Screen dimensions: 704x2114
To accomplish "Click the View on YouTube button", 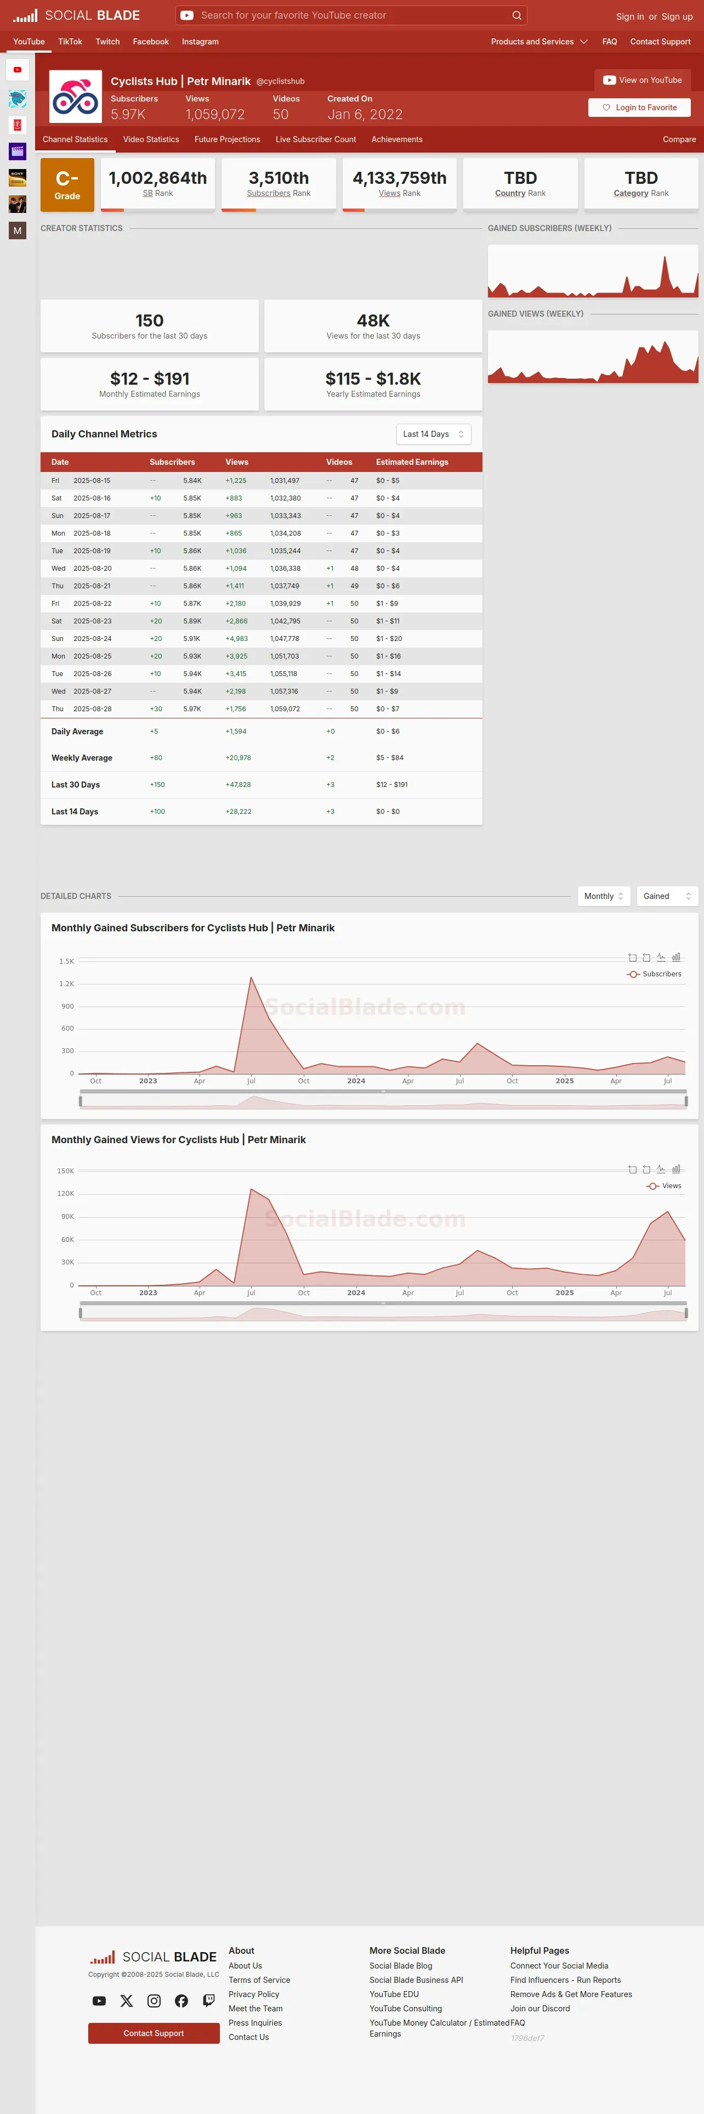I will click(643, 81).
